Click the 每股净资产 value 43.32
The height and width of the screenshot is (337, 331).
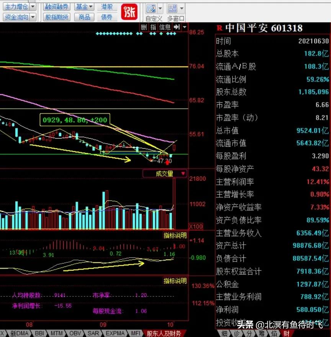pos(320,169)
